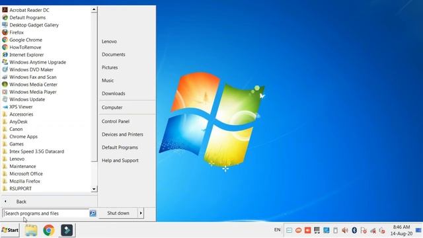The width and height of the screenshot is (423, 238).
Task: Expand the Accessories folder
Action: (x=18, y=114)
